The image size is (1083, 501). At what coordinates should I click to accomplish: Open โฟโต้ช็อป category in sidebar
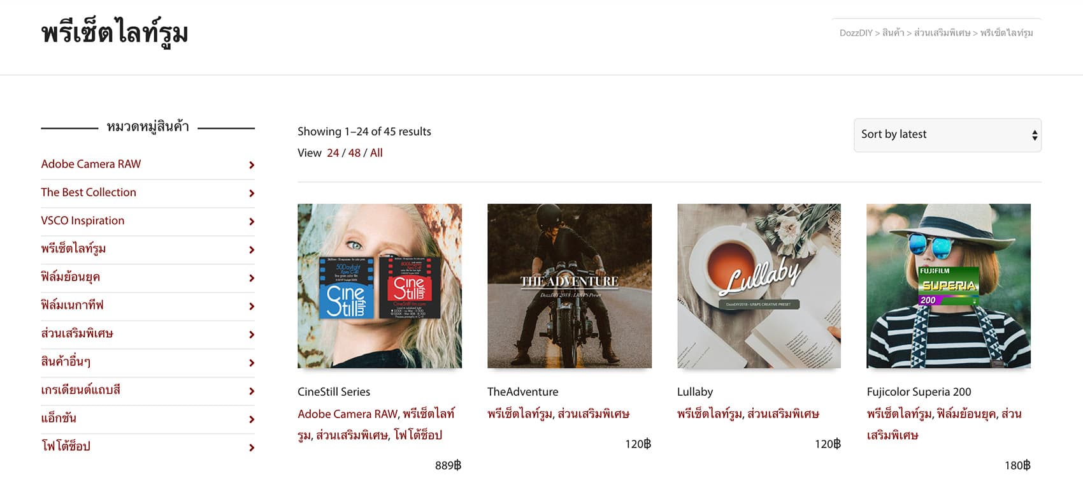(66, 446)
